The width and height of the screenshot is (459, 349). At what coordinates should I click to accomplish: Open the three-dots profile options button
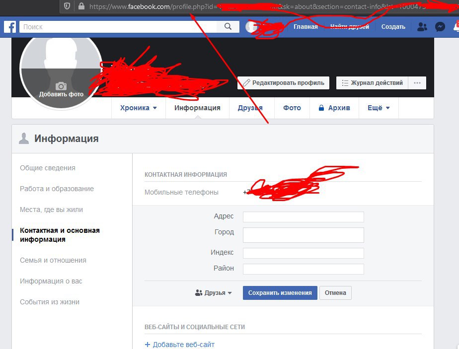click(x=417, y=83)
